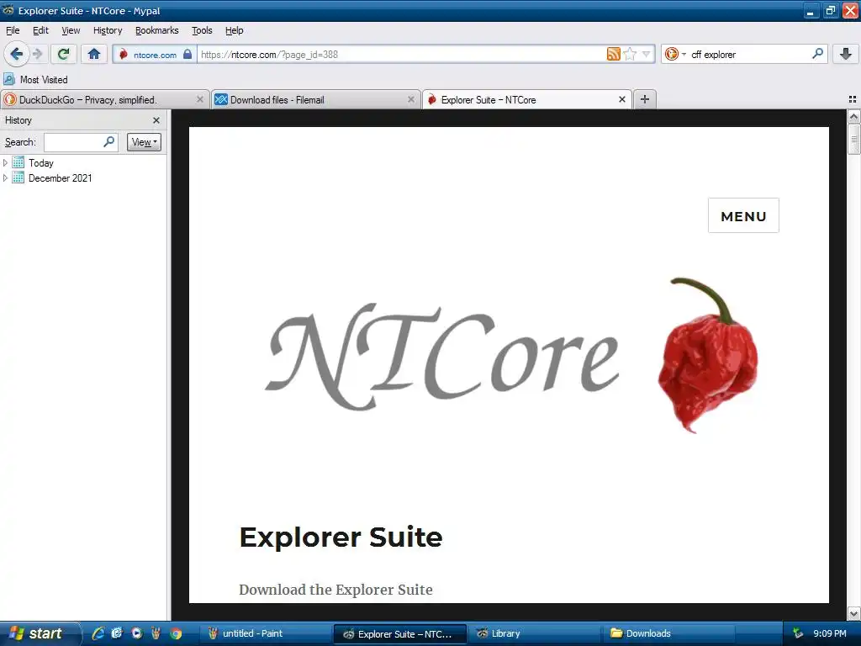Close the DuckDuckGo tab

200,99
